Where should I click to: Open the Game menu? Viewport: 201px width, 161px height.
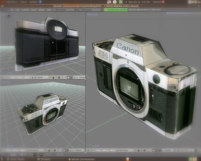pyautogui.click(x=33, y=10)
